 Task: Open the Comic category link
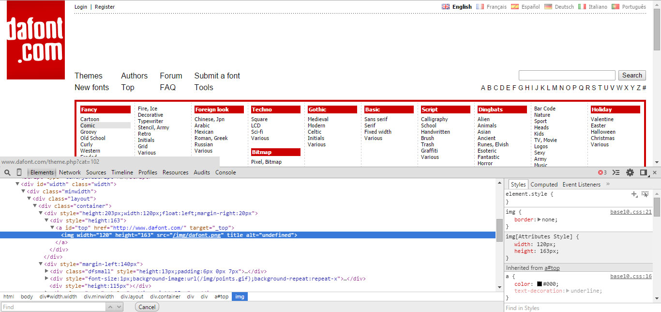click(88, 125)
